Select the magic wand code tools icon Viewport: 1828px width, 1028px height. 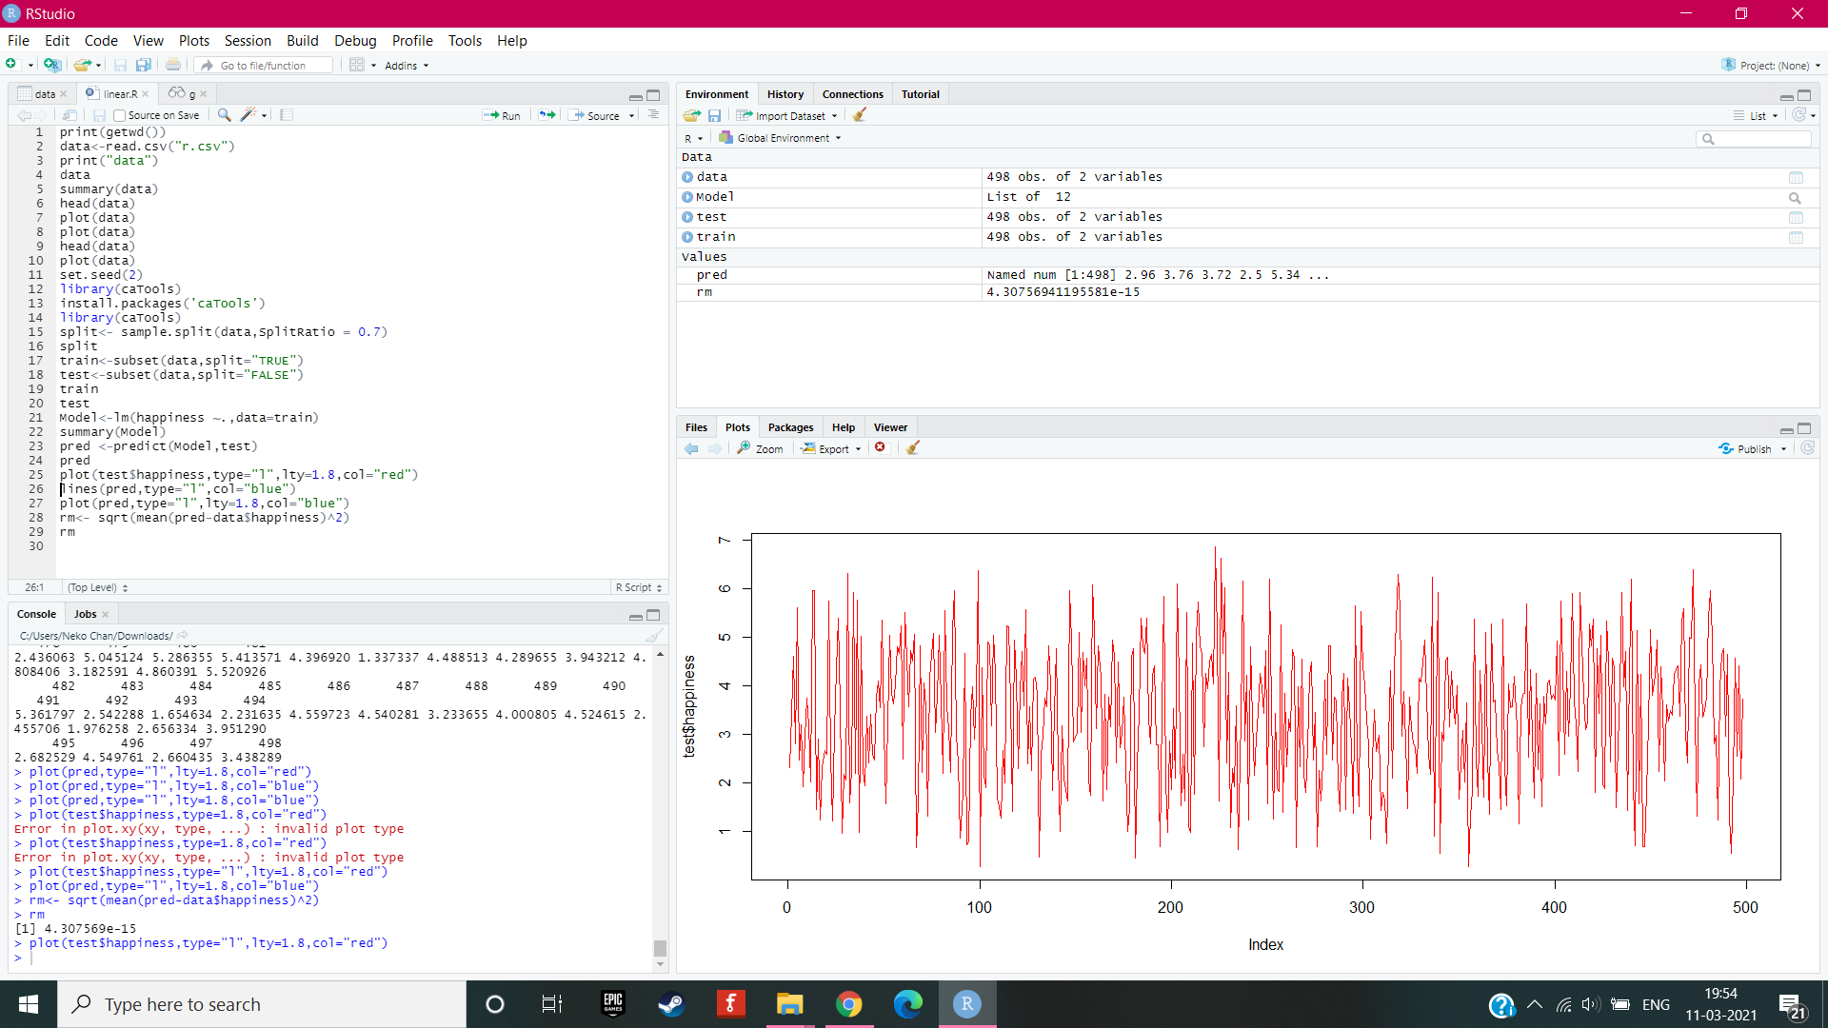click(x=248, y=114)
